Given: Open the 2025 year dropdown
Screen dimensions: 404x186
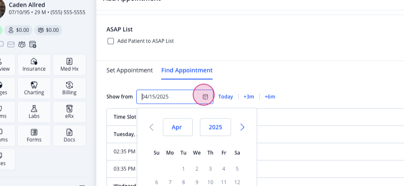Looking at the screenshot, I should coord(215,127).
